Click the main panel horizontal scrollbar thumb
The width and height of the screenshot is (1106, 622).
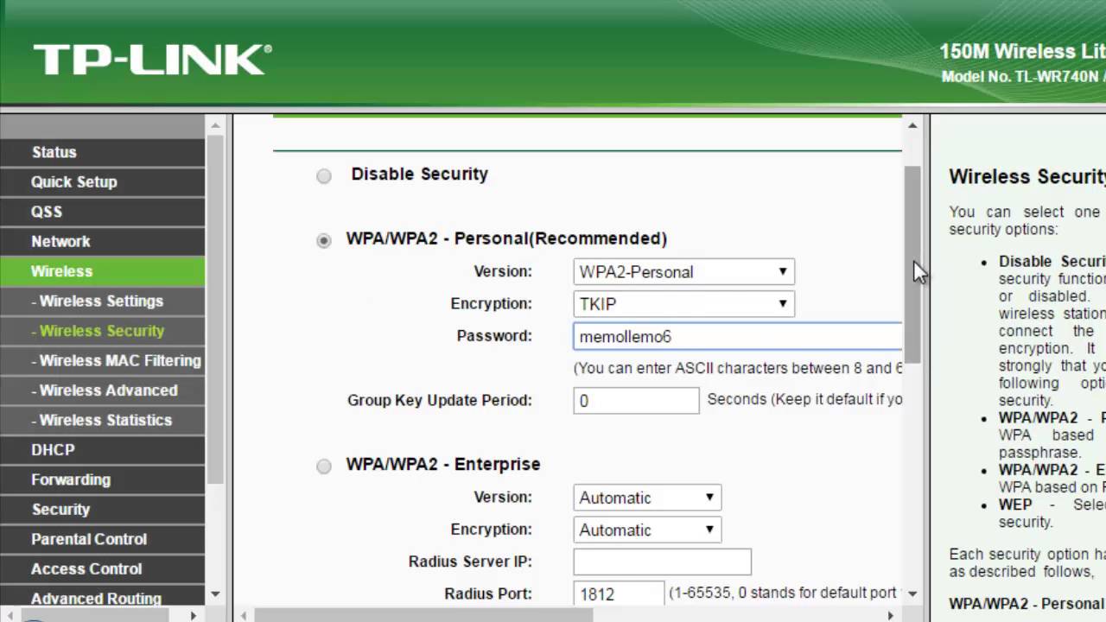pyautogui.click(x=422, y=616)
